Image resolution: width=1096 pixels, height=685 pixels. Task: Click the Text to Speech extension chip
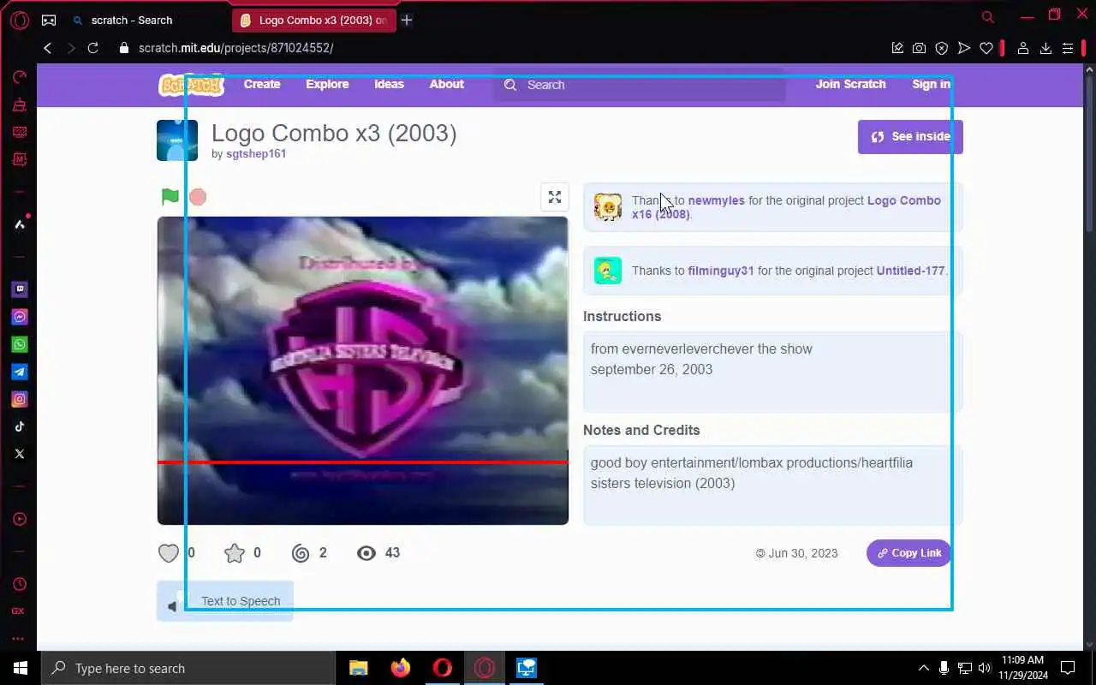coord(225,601)
